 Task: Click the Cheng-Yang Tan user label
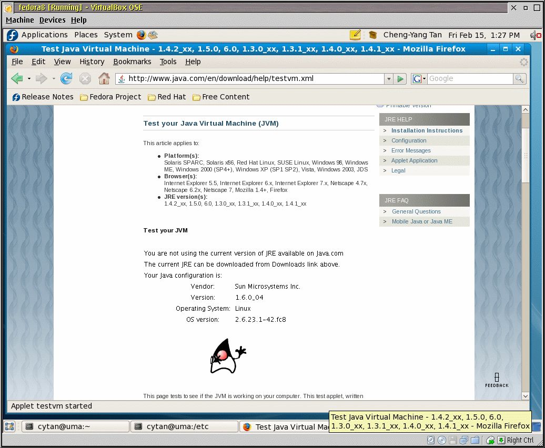(x=412, y=35)
